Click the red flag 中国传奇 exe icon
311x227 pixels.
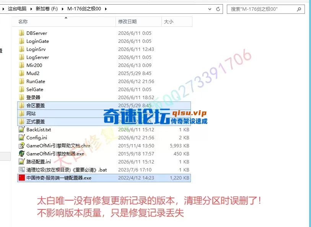(22, 178)
